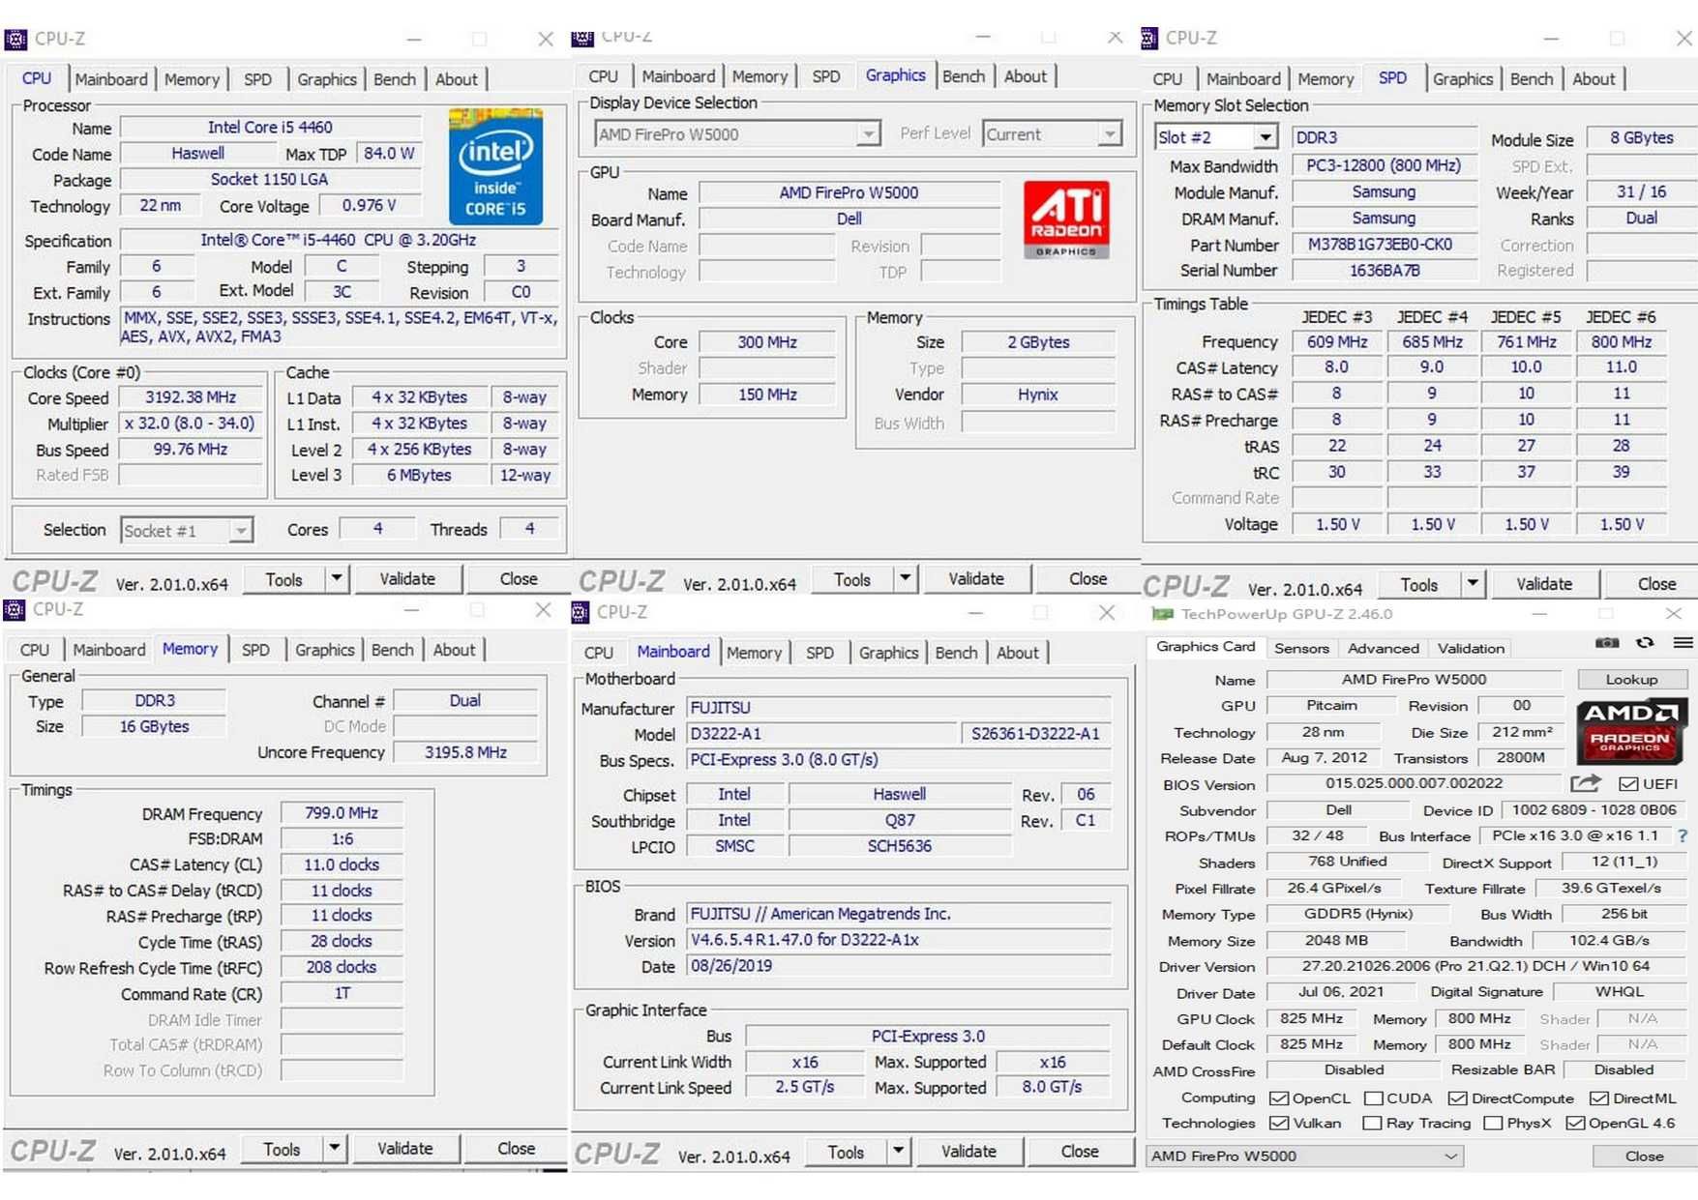Toggle the Ray Tracing checkbox
The image size is (1698, 1200).
[1371, 1123]
